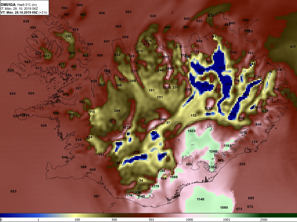Click the map value '498'

(246, 20)
